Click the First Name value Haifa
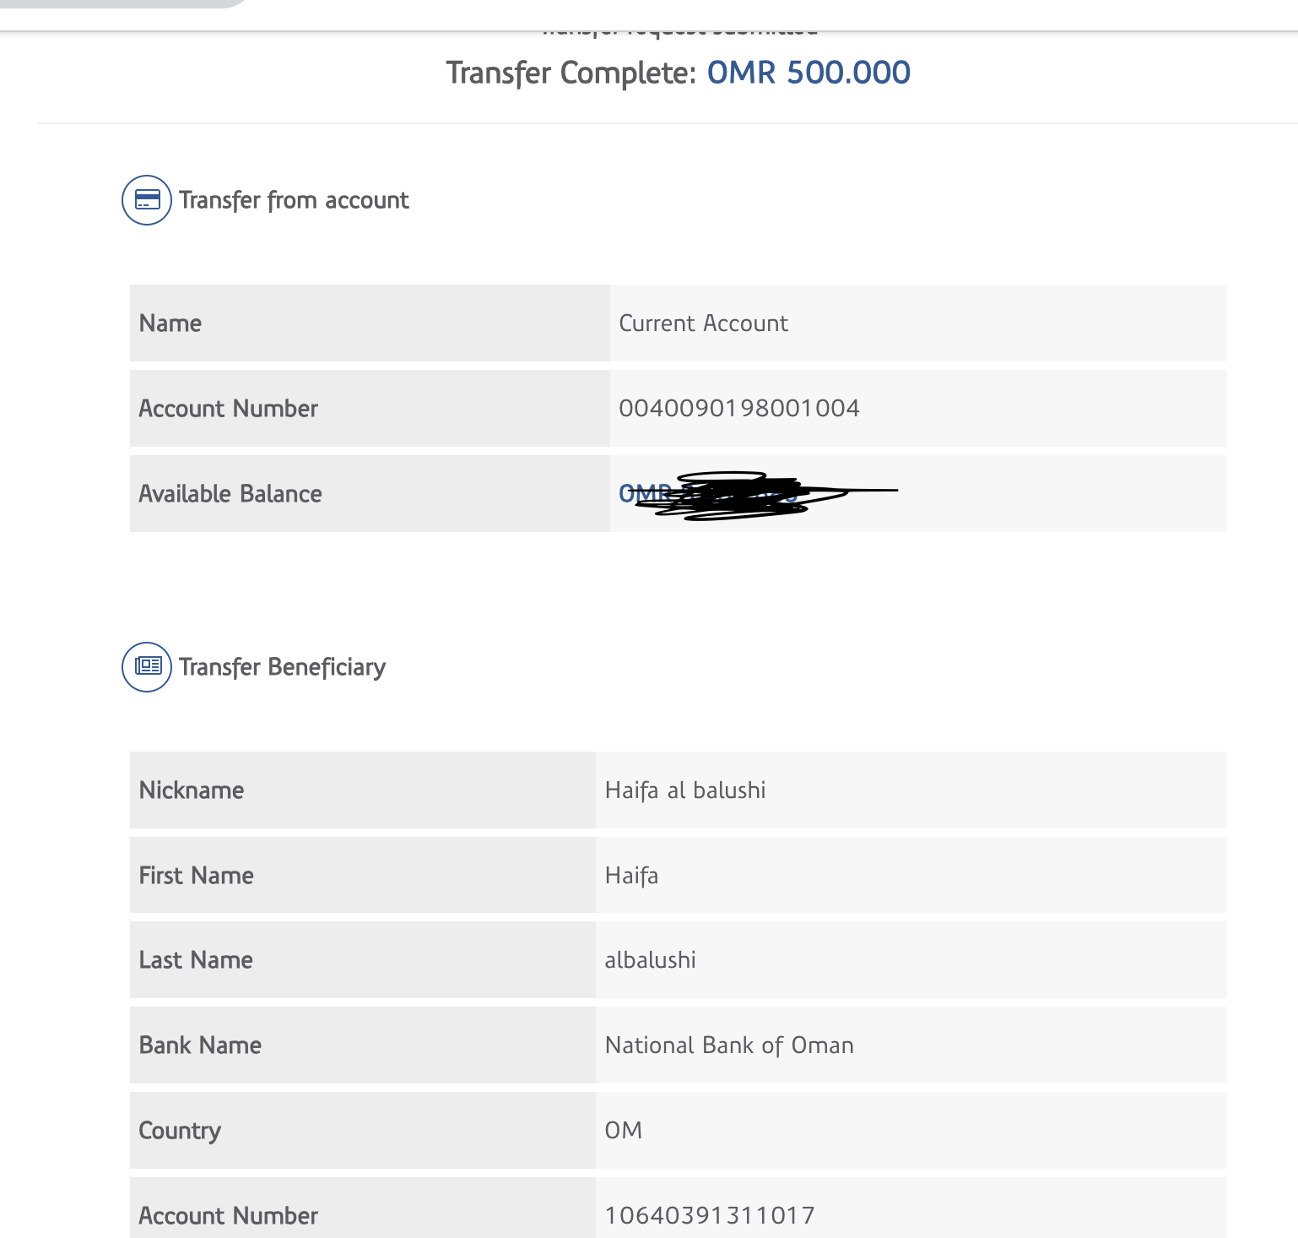Viewport: 1298px width, 1238px height. 631,876
